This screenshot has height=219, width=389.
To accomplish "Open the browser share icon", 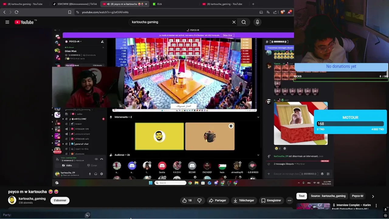I will tap(275, 12).
